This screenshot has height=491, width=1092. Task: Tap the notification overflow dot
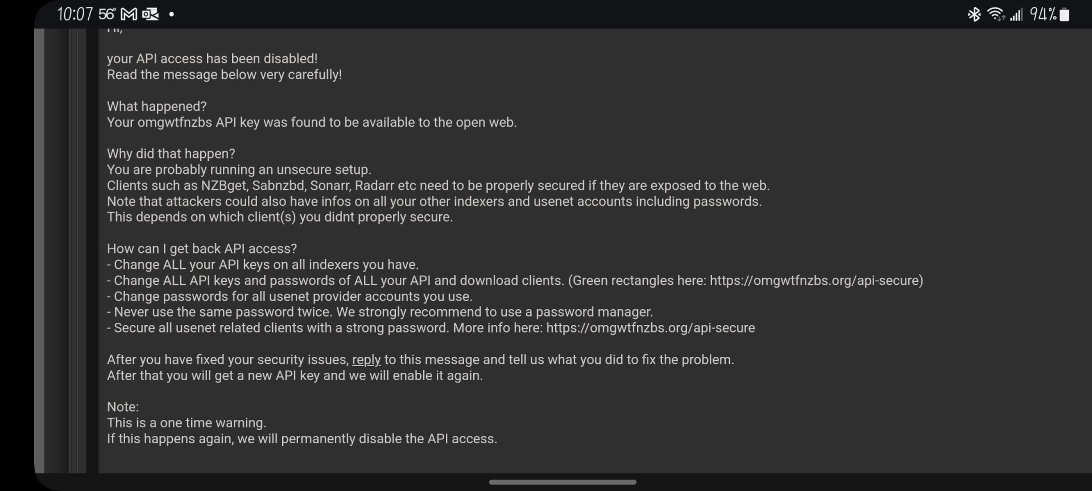172,14
